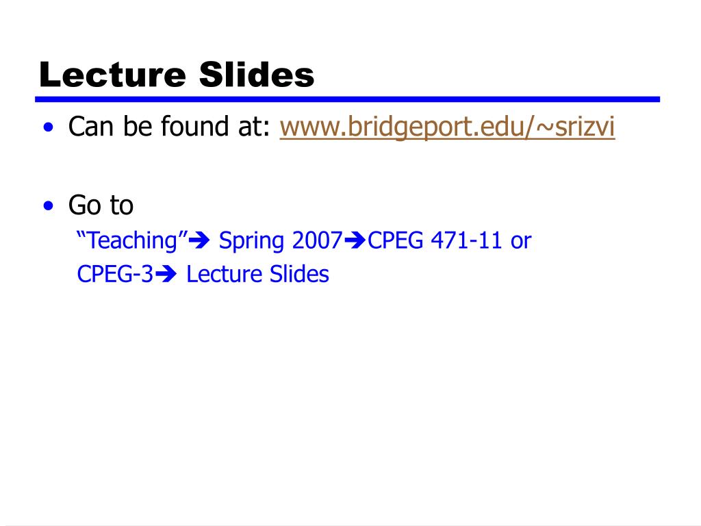Click the arrow icon after "Teaching"
This screenshot has width=701, height=526.
(199, 241)
